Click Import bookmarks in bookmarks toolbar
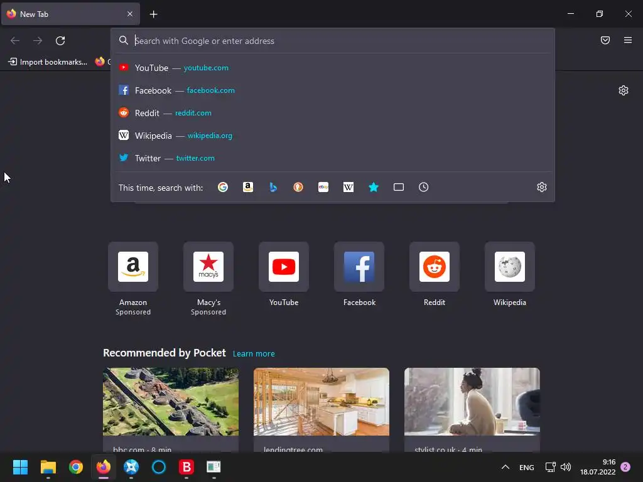 [x=48, y=62]
